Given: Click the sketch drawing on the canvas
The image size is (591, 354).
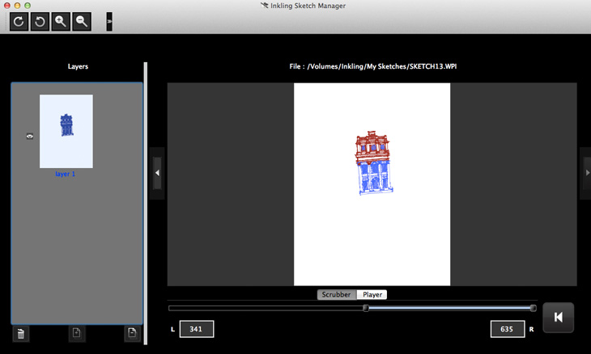Looking at the screenshot, I should [x=373, y=163].
